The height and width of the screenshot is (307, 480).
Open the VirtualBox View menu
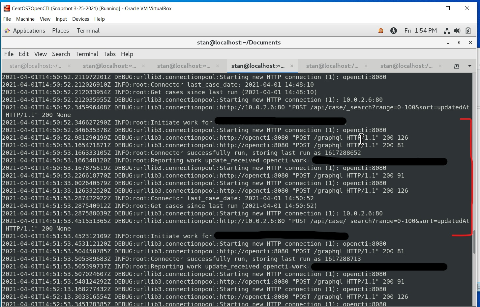click(x=45, y=19)
